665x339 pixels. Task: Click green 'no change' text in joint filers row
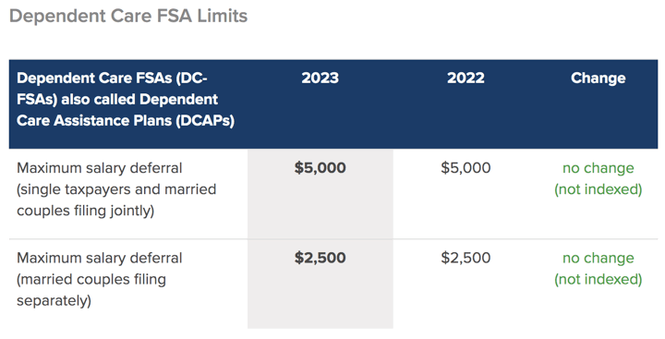pos(598,168)
